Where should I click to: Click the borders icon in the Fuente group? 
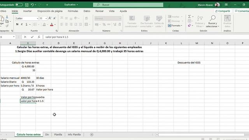click(35, 24)
